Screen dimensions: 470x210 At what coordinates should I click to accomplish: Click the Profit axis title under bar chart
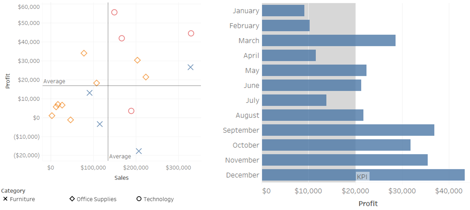[x=368, y=204]
